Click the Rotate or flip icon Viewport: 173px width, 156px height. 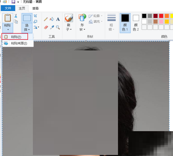pyautogui.click(x=35, y=27)
